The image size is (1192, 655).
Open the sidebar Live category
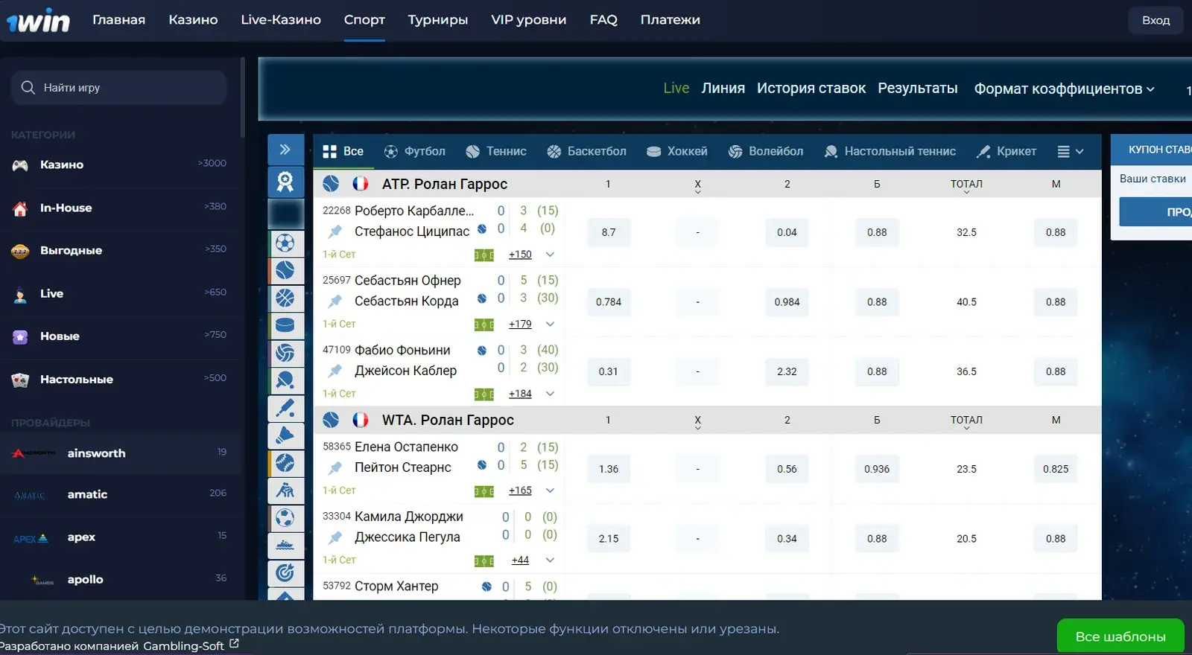(121, 293)
